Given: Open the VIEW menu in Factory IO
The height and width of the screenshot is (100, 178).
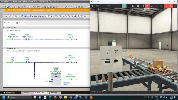Looking at the screenshot, I should (x=109, y=6).
